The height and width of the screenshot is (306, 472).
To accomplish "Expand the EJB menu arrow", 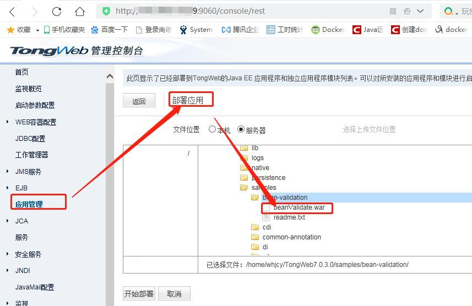I will (8, 188).
